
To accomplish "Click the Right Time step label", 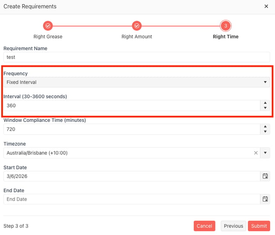I will click(226, 37).
